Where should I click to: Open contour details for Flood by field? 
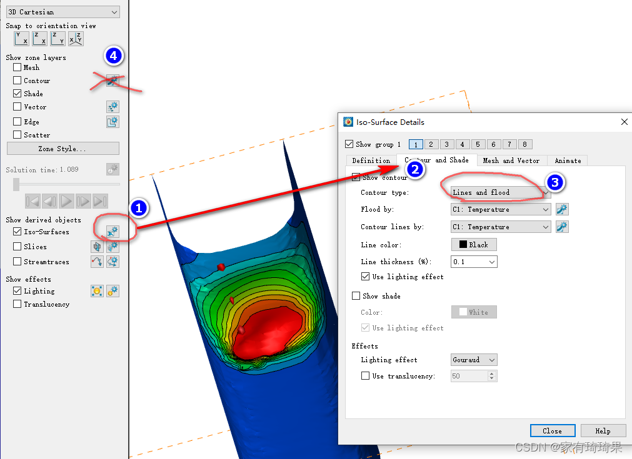pyautogui.click(x=561, y=209)
